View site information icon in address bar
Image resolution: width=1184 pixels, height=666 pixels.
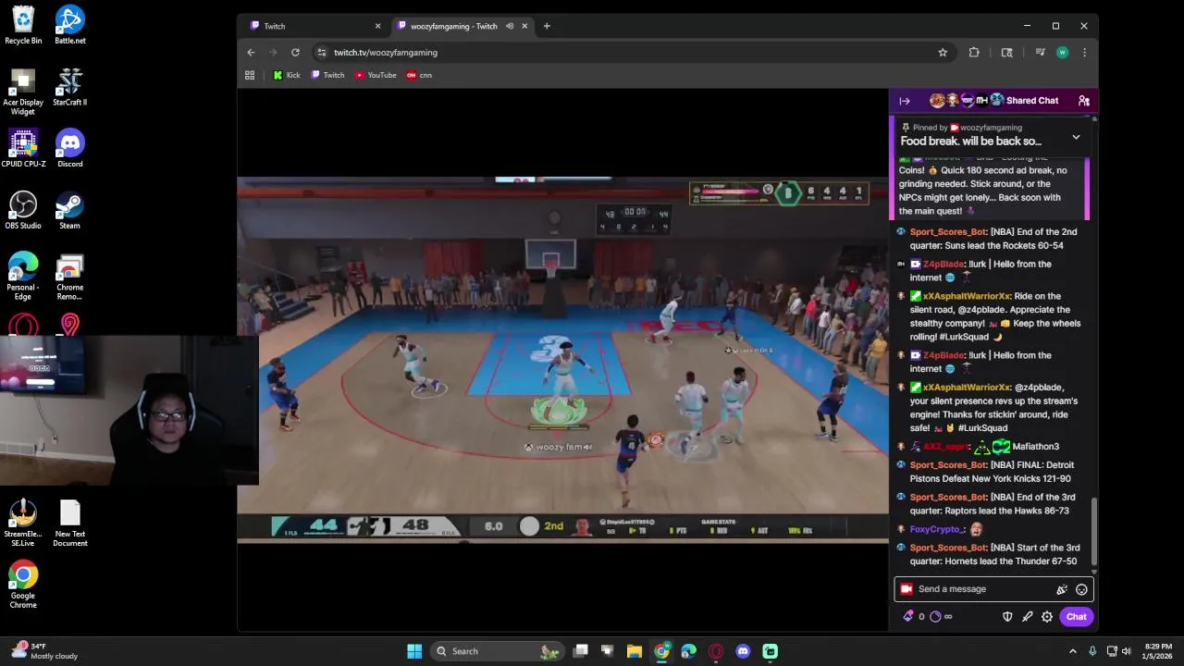tap(321, 53)
